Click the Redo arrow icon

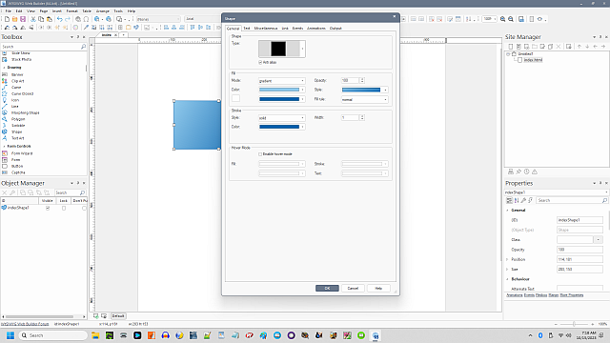pos(68,19)
